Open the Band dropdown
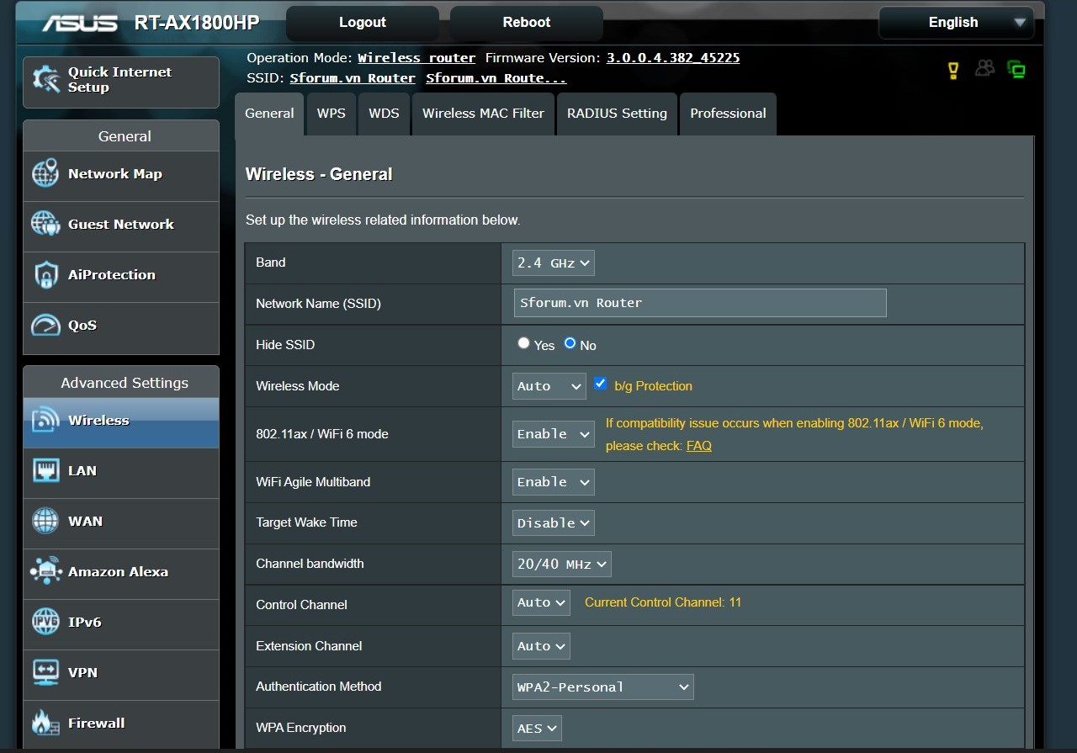1077x753 pixels. point(554,262)
